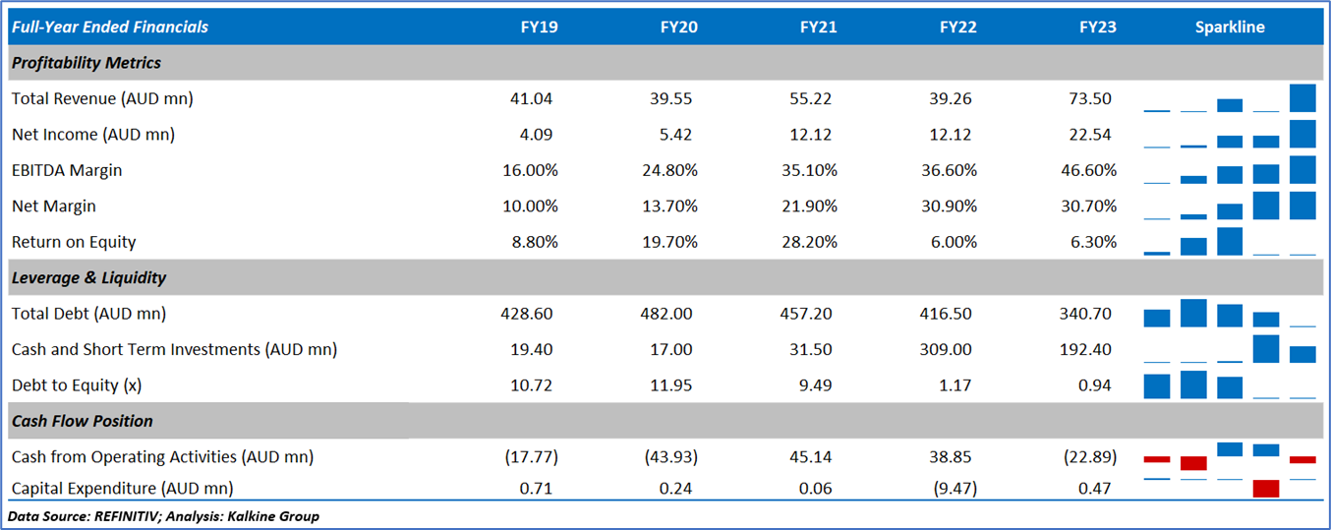The width and height of the screenshot is (1331, 530).
Task: Click the Debt to Equity sparkline
Action: [x=1230, y=385]
